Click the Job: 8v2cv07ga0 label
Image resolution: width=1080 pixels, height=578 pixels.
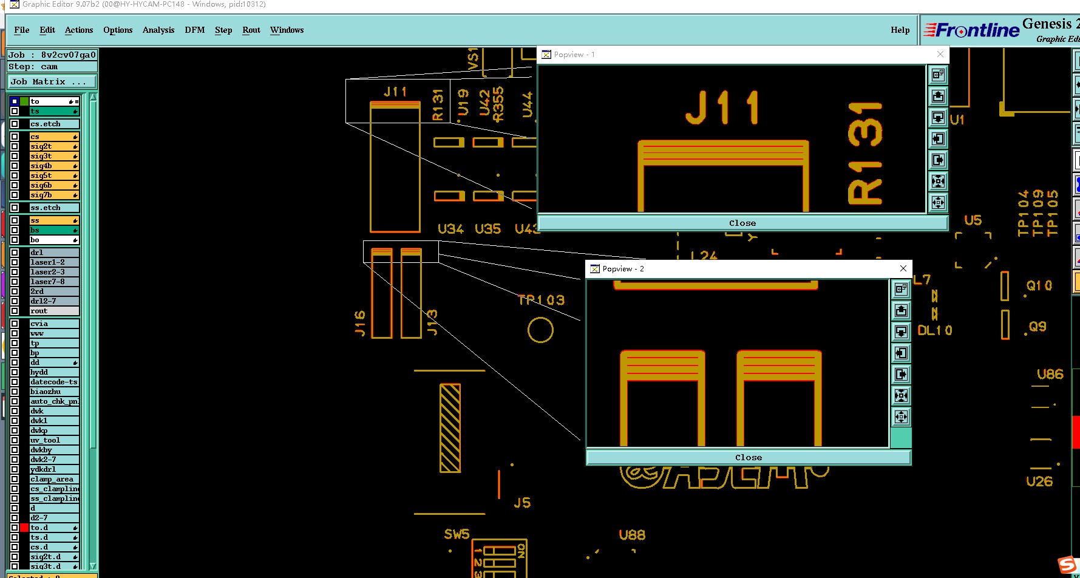[x=52, y=55]
